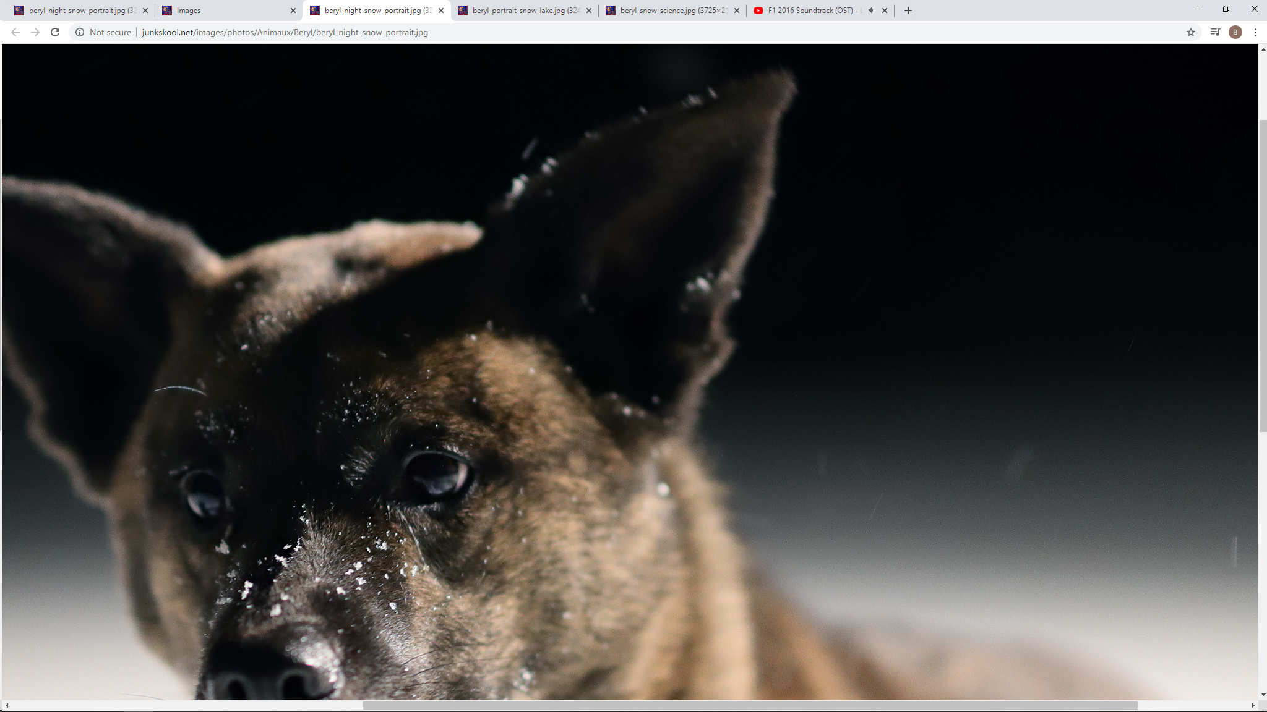Image resolution: width=1267 pixels, height=712 pixels.
Task: Close the F1 2016 Soundtrack tab
Action: [x=885, y=11]
